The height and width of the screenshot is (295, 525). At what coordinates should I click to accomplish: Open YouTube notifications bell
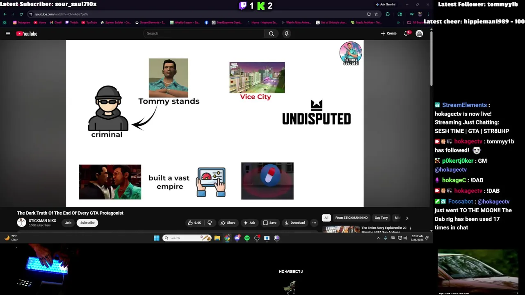click(x=406, y=34)
